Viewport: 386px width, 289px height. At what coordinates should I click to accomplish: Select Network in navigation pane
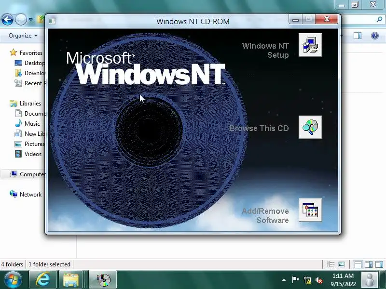(x=26, y=194)
